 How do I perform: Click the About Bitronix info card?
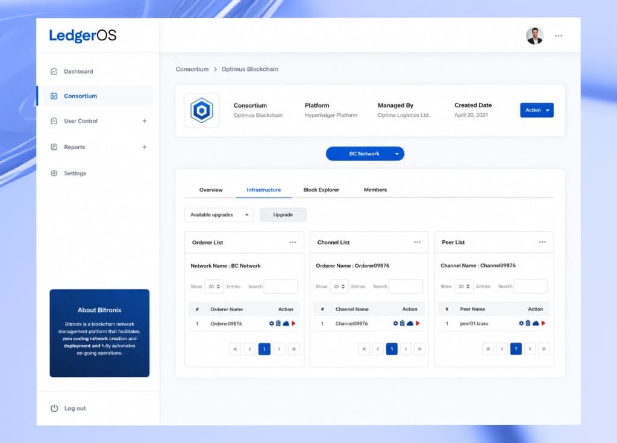tap(99, 333)
